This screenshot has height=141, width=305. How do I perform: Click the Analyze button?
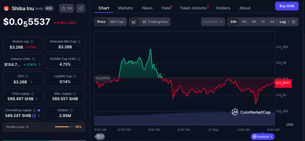(263, 137)
